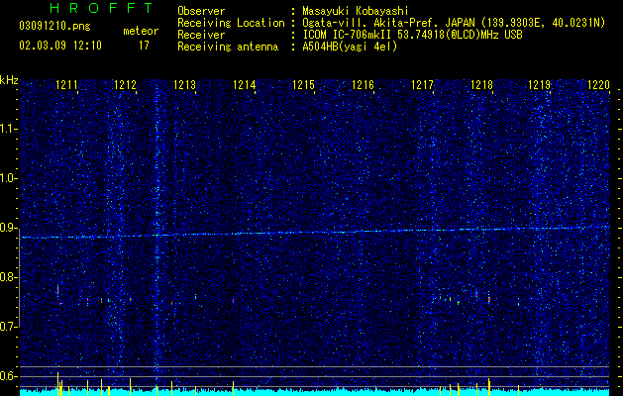Screen dimensions: 623x396
Task: Click the 1215 time axis marker
Action: pyautogui.click(x=303, y=85)
